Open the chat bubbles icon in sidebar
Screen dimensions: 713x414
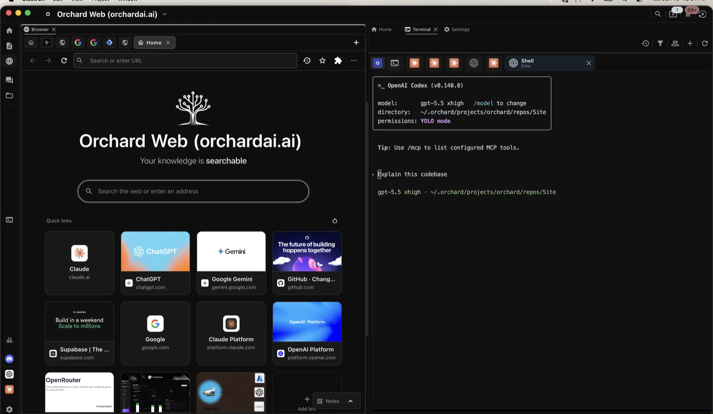pos(10,80)
